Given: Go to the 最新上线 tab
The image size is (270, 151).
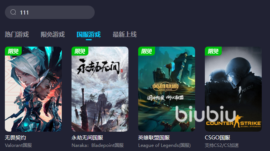Looking at the screenshot, I should (125, 34).
